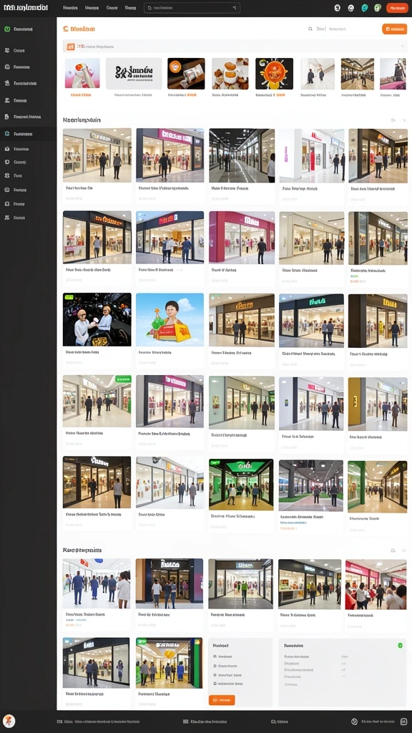412x733 pixels.
Task: Open the card showing a long dark-ceilinged mall corridor
Action: click(242, 166)
